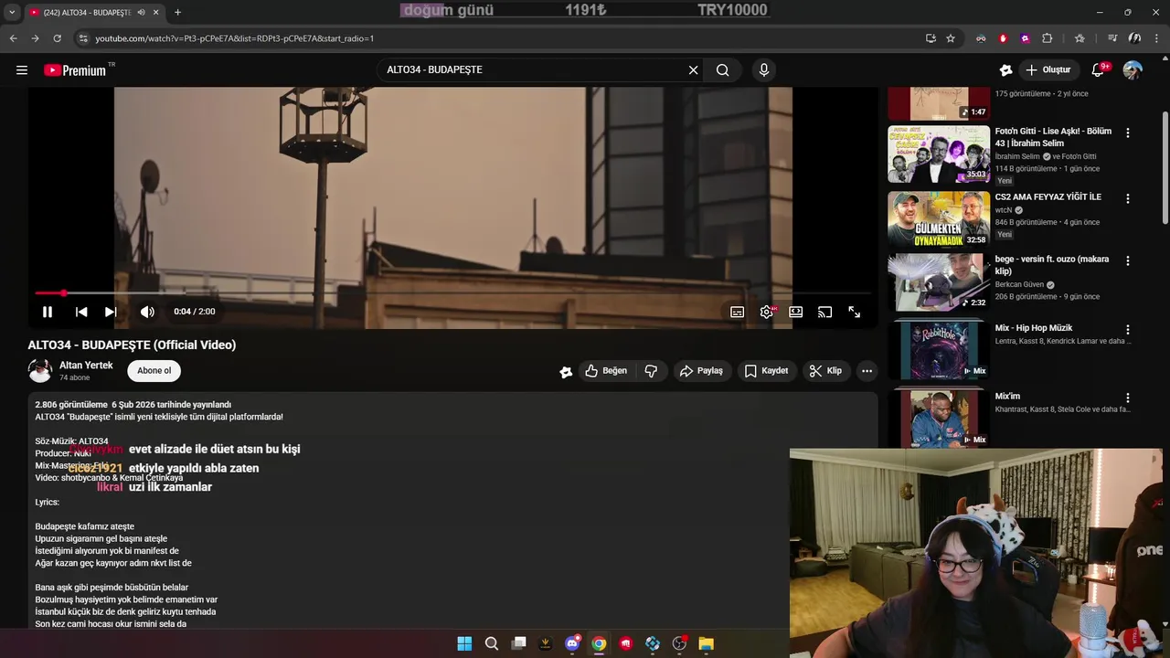This screenshot has width=1170, height=658.
Task: Open the Foto'n Gitti Lise Aşkı thumbnail
Action: tap(939, 154)
